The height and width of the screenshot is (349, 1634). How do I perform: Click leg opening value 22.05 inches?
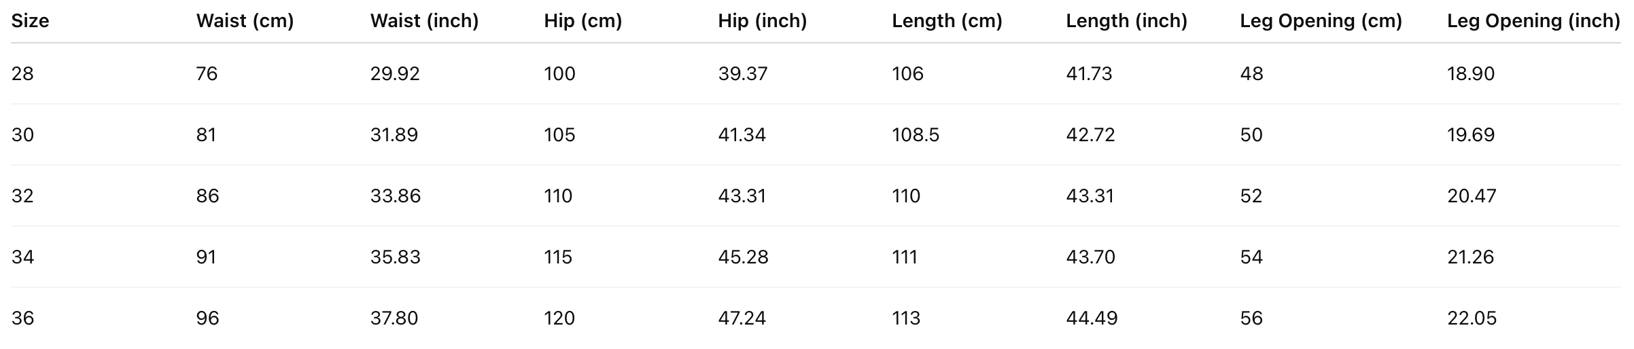1472,318
